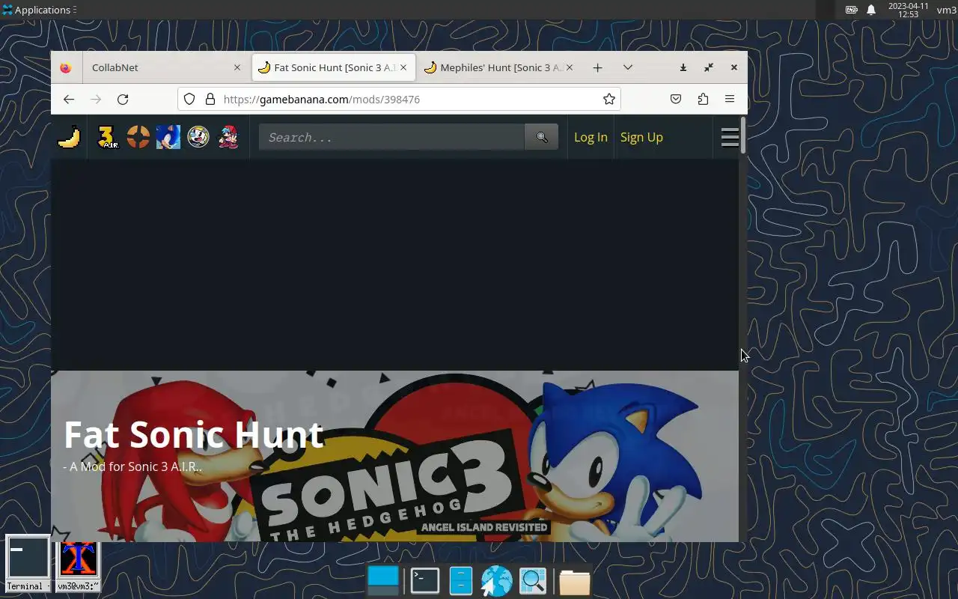Open the application finder magnifier in the dock
The height and width of the screenshot is (599, 958).
(533, 581)
